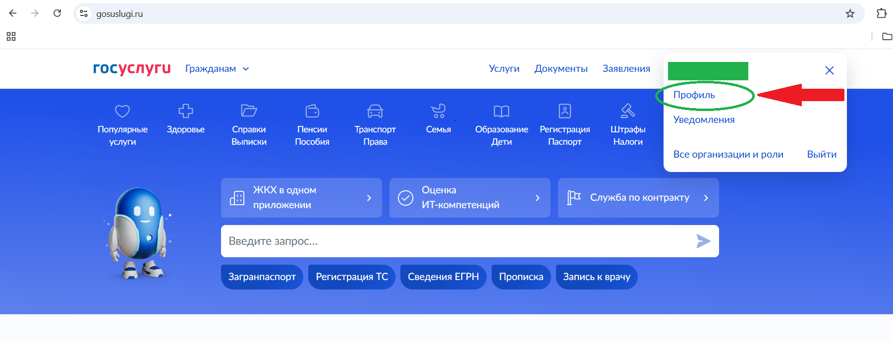Viewport: 893px width, 342px height.
Task: Select the Штрафы Налоги gavel icon
Action: tap(628, 111)
